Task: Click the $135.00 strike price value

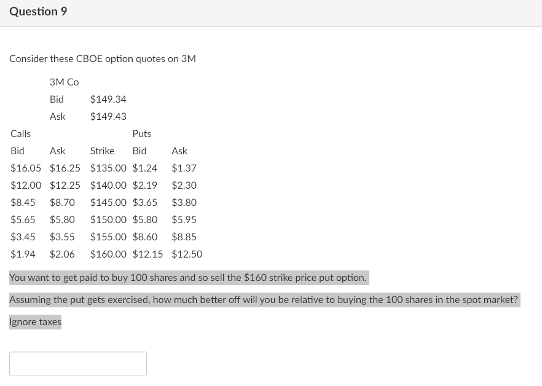Action: pos(108,168)
